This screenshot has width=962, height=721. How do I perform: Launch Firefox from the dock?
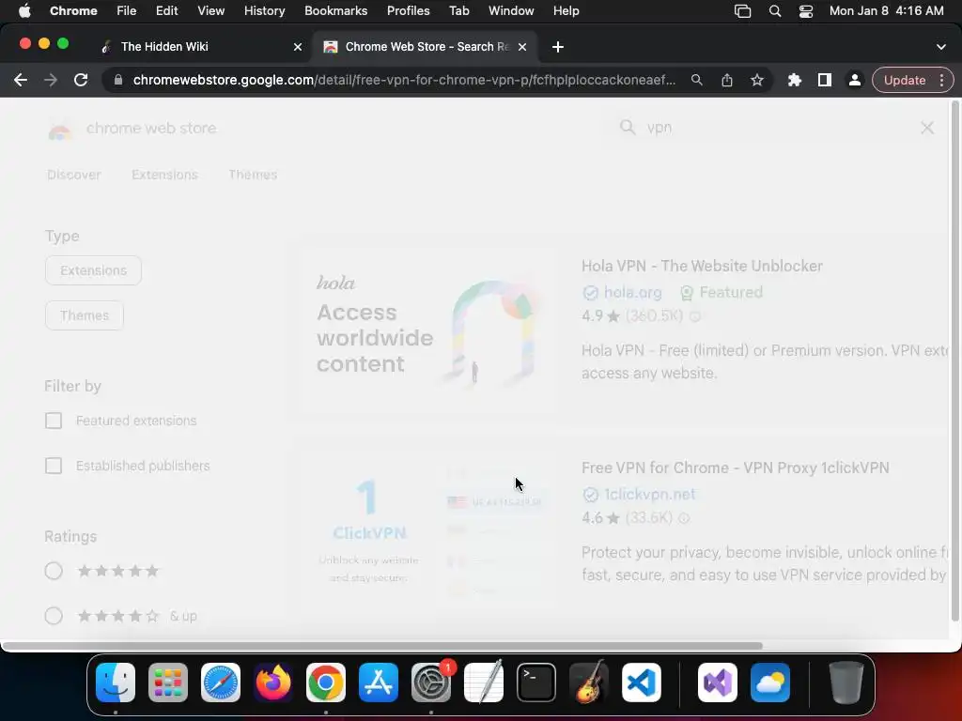coord(273,683)
